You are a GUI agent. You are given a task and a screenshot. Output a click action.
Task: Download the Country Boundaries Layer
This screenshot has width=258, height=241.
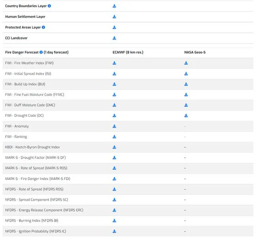tap(114, 6)
